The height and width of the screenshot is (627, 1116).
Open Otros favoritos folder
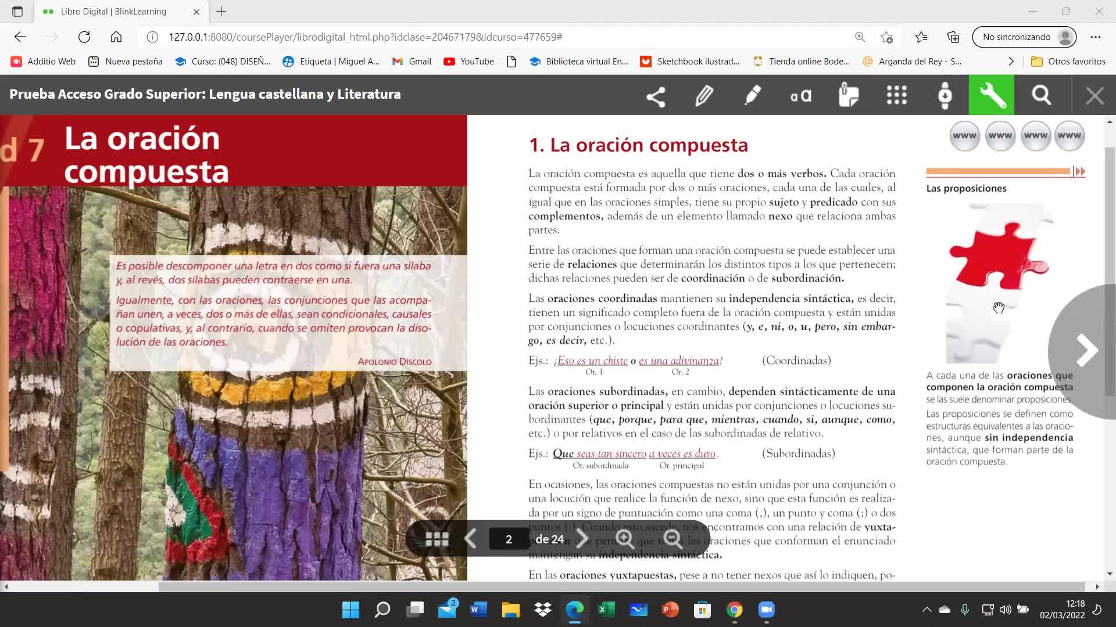[1068, 62]
